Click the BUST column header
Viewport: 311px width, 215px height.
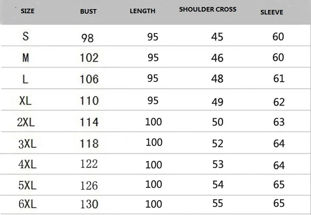tap(88, 12)
